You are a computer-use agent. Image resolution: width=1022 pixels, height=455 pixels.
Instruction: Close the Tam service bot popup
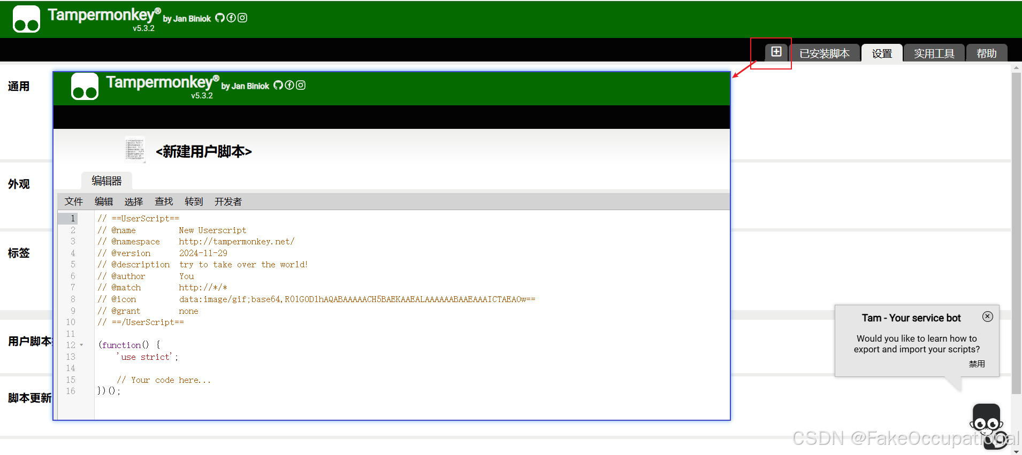pos(988,317)
